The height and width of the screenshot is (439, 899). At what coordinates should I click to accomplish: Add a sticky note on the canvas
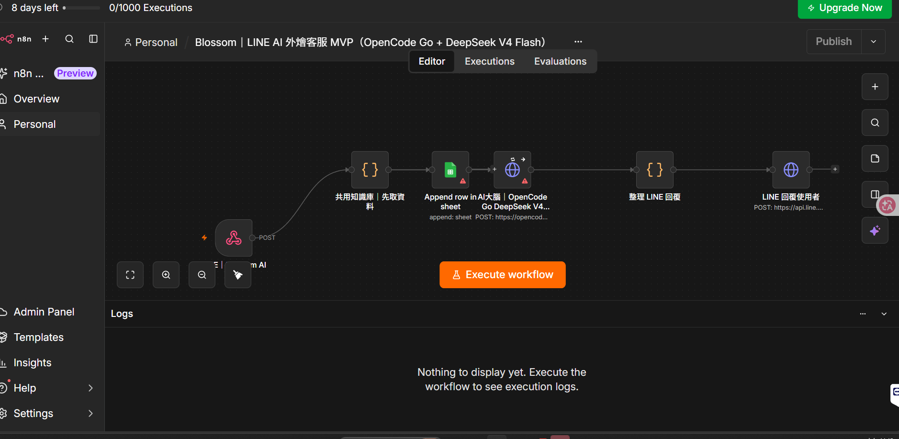(x=875, y=158)
